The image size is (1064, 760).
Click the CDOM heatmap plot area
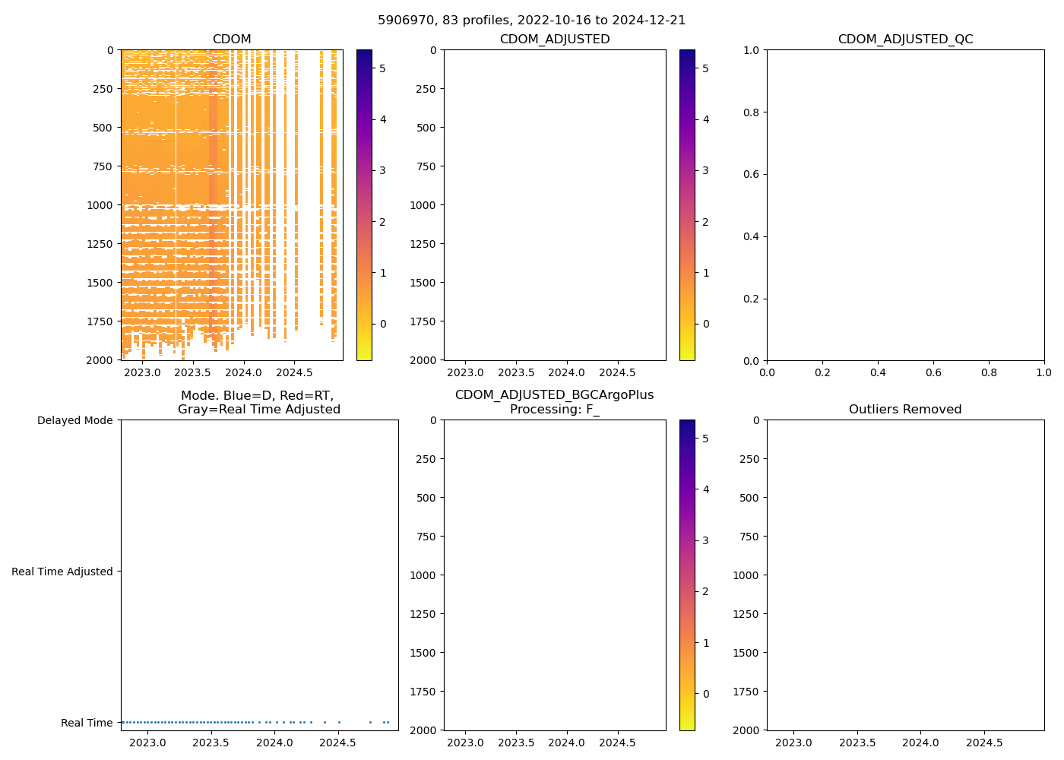(x=232, y=205)
